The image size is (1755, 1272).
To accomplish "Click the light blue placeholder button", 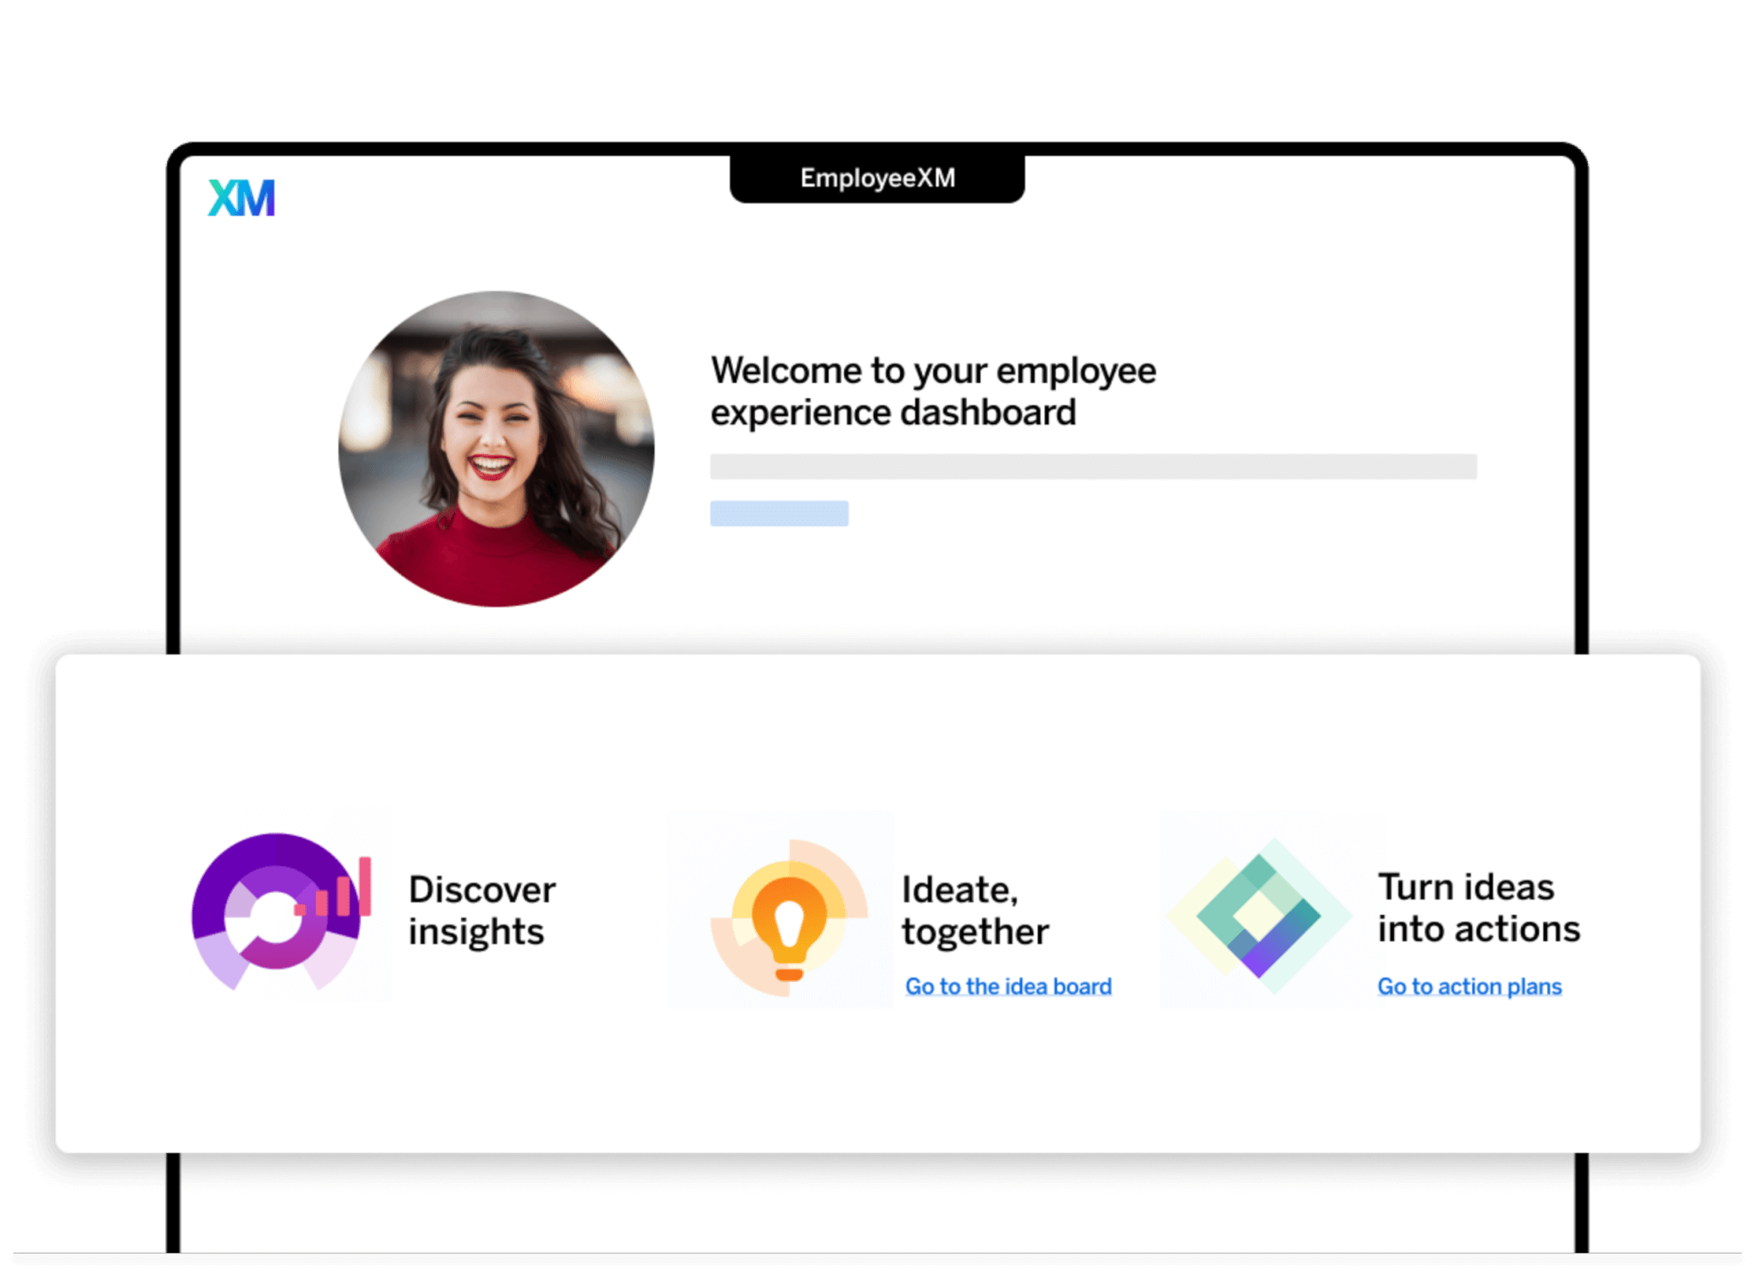I will pos(779,513).
